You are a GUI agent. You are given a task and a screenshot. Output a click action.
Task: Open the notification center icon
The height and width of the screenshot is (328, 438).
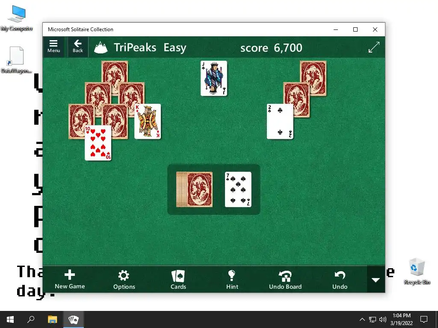[x=424, y=319]
